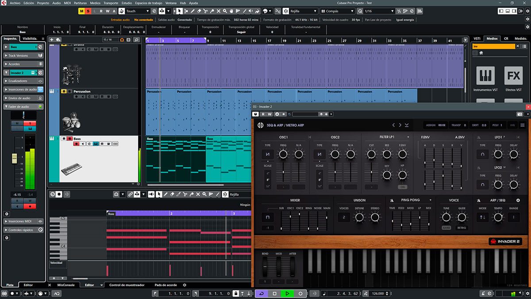Go to previous preset in Invader 2
Viewport: 531px width, 299px height.
(x=393, y=125)
